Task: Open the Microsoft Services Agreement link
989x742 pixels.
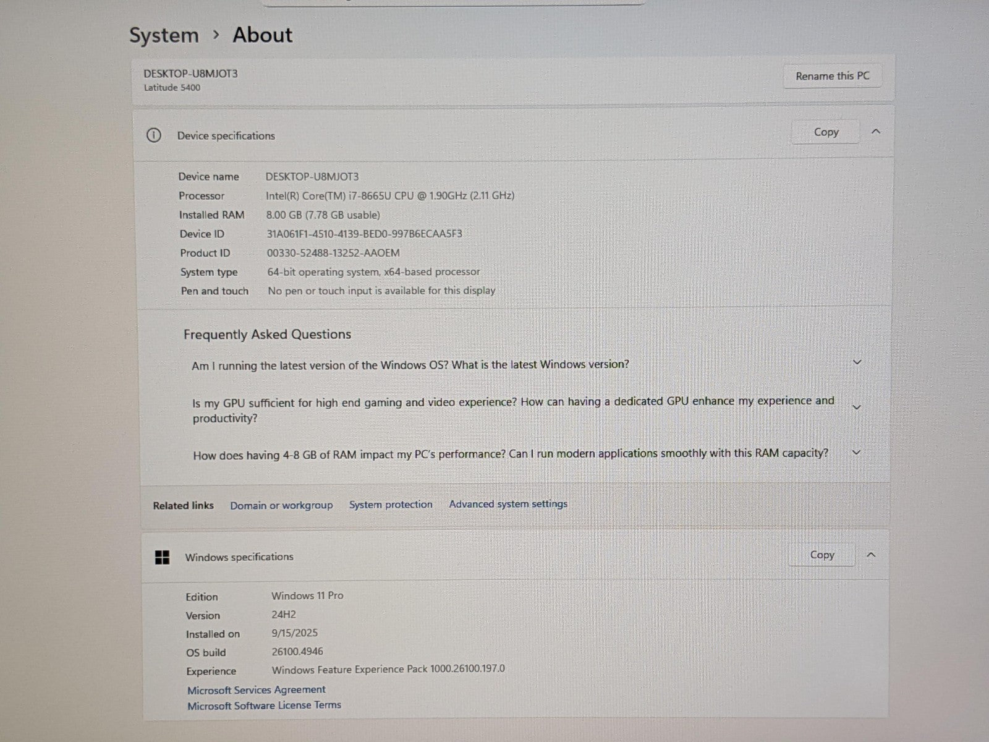Action: coord(257,689)
